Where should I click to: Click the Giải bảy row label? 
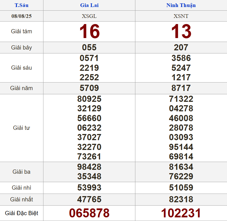(22, 48)
